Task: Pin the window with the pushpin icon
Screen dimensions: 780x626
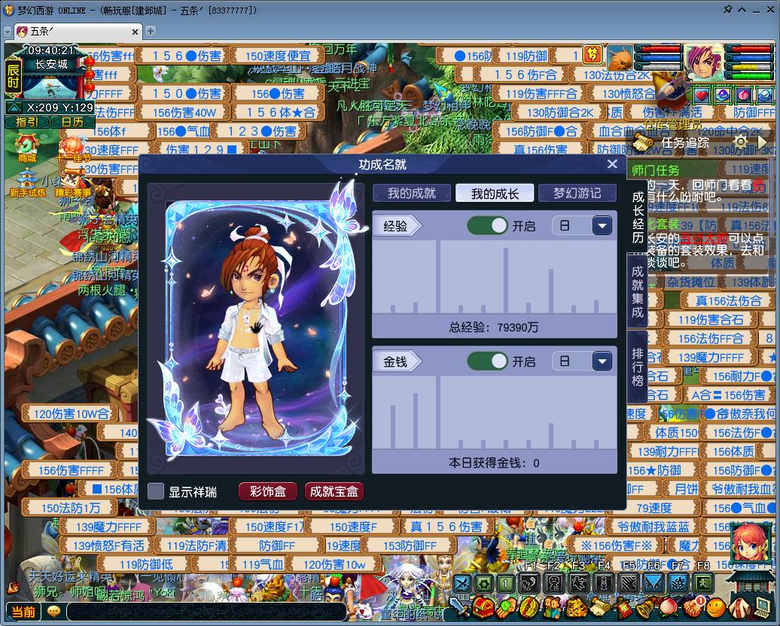Action: click(727, 10)
